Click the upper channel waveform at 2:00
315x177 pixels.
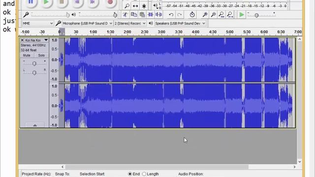(x=127, y=60)
